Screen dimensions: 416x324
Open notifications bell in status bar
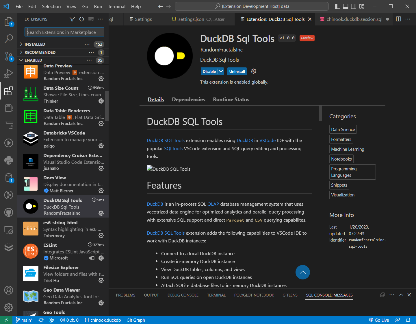408,320
